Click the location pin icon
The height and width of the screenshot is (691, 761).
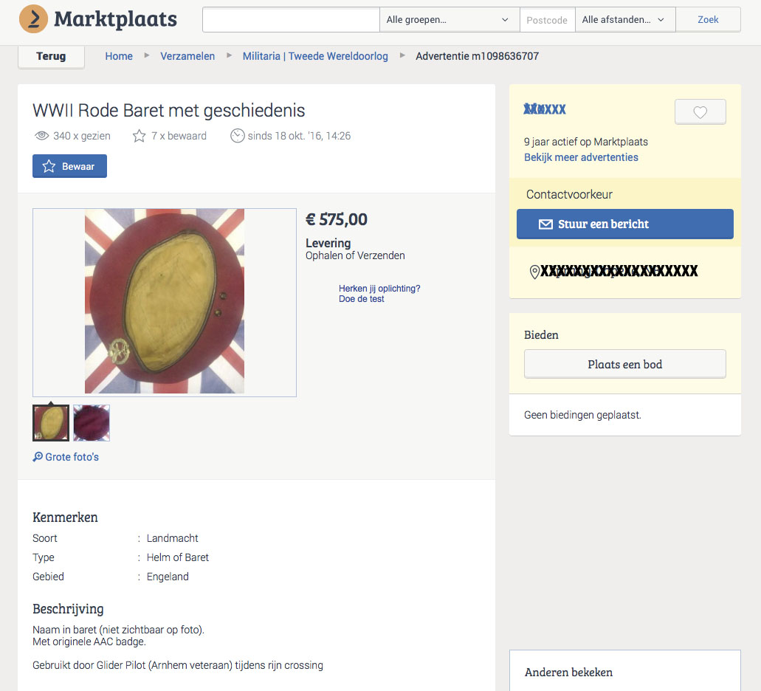click(x=534, y=272)
